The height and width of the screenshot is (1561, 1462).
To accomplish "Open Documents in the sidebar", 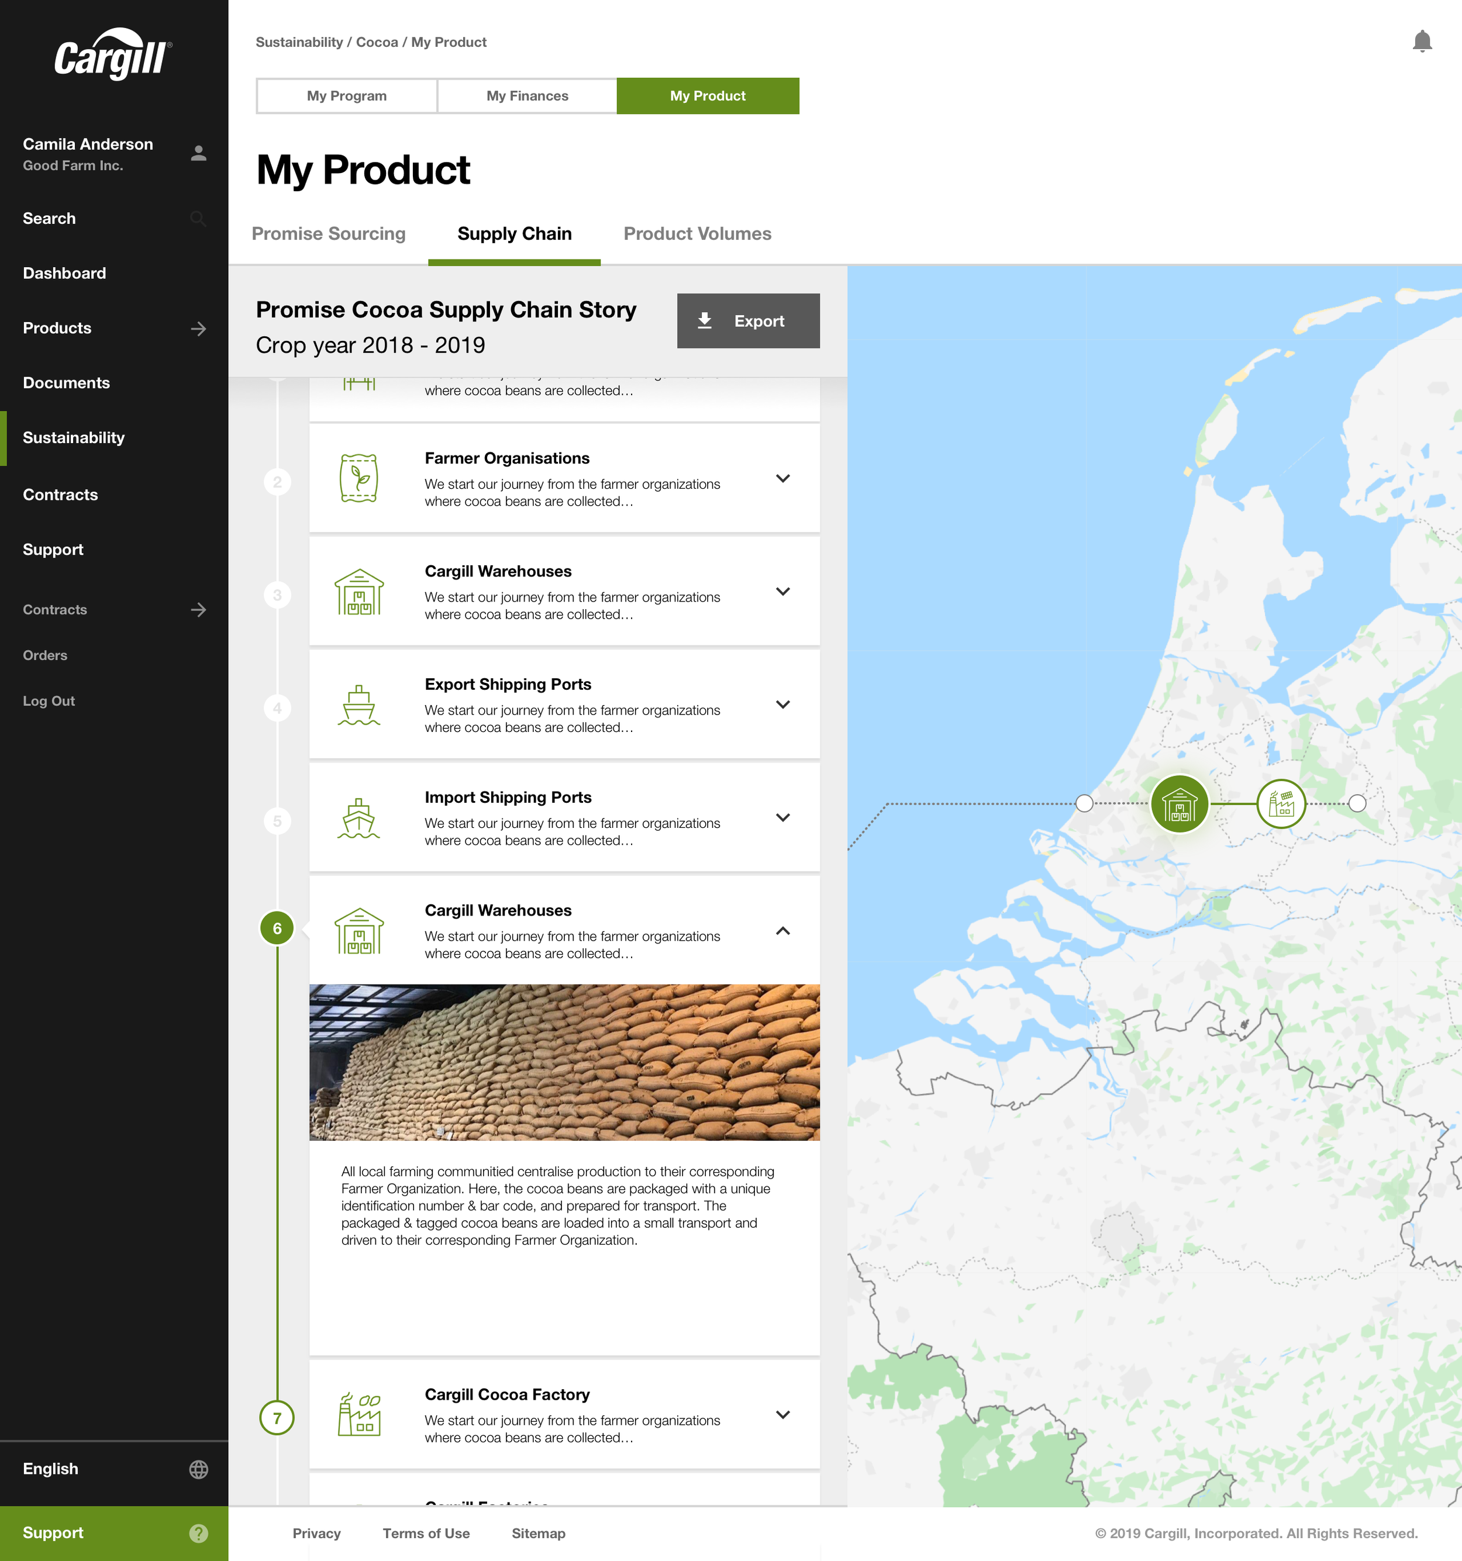I will click(66, 383).
